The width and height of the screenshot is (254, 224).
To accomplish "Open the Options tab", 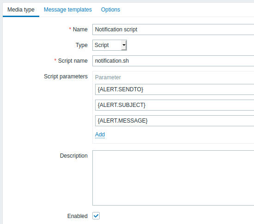I will pyautogui.click(x=110, y=10).
